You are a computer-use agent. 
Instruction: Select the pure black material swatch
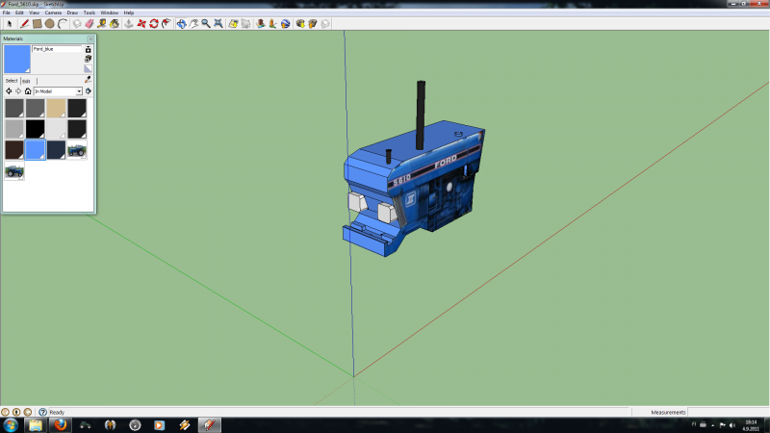coord(36,129)
